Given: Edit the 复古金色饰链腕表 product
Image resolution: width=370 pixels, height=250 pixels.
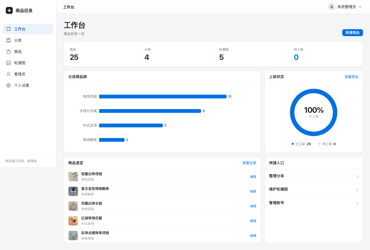Looking at the screenshot, I should click(x=253, y=191).
